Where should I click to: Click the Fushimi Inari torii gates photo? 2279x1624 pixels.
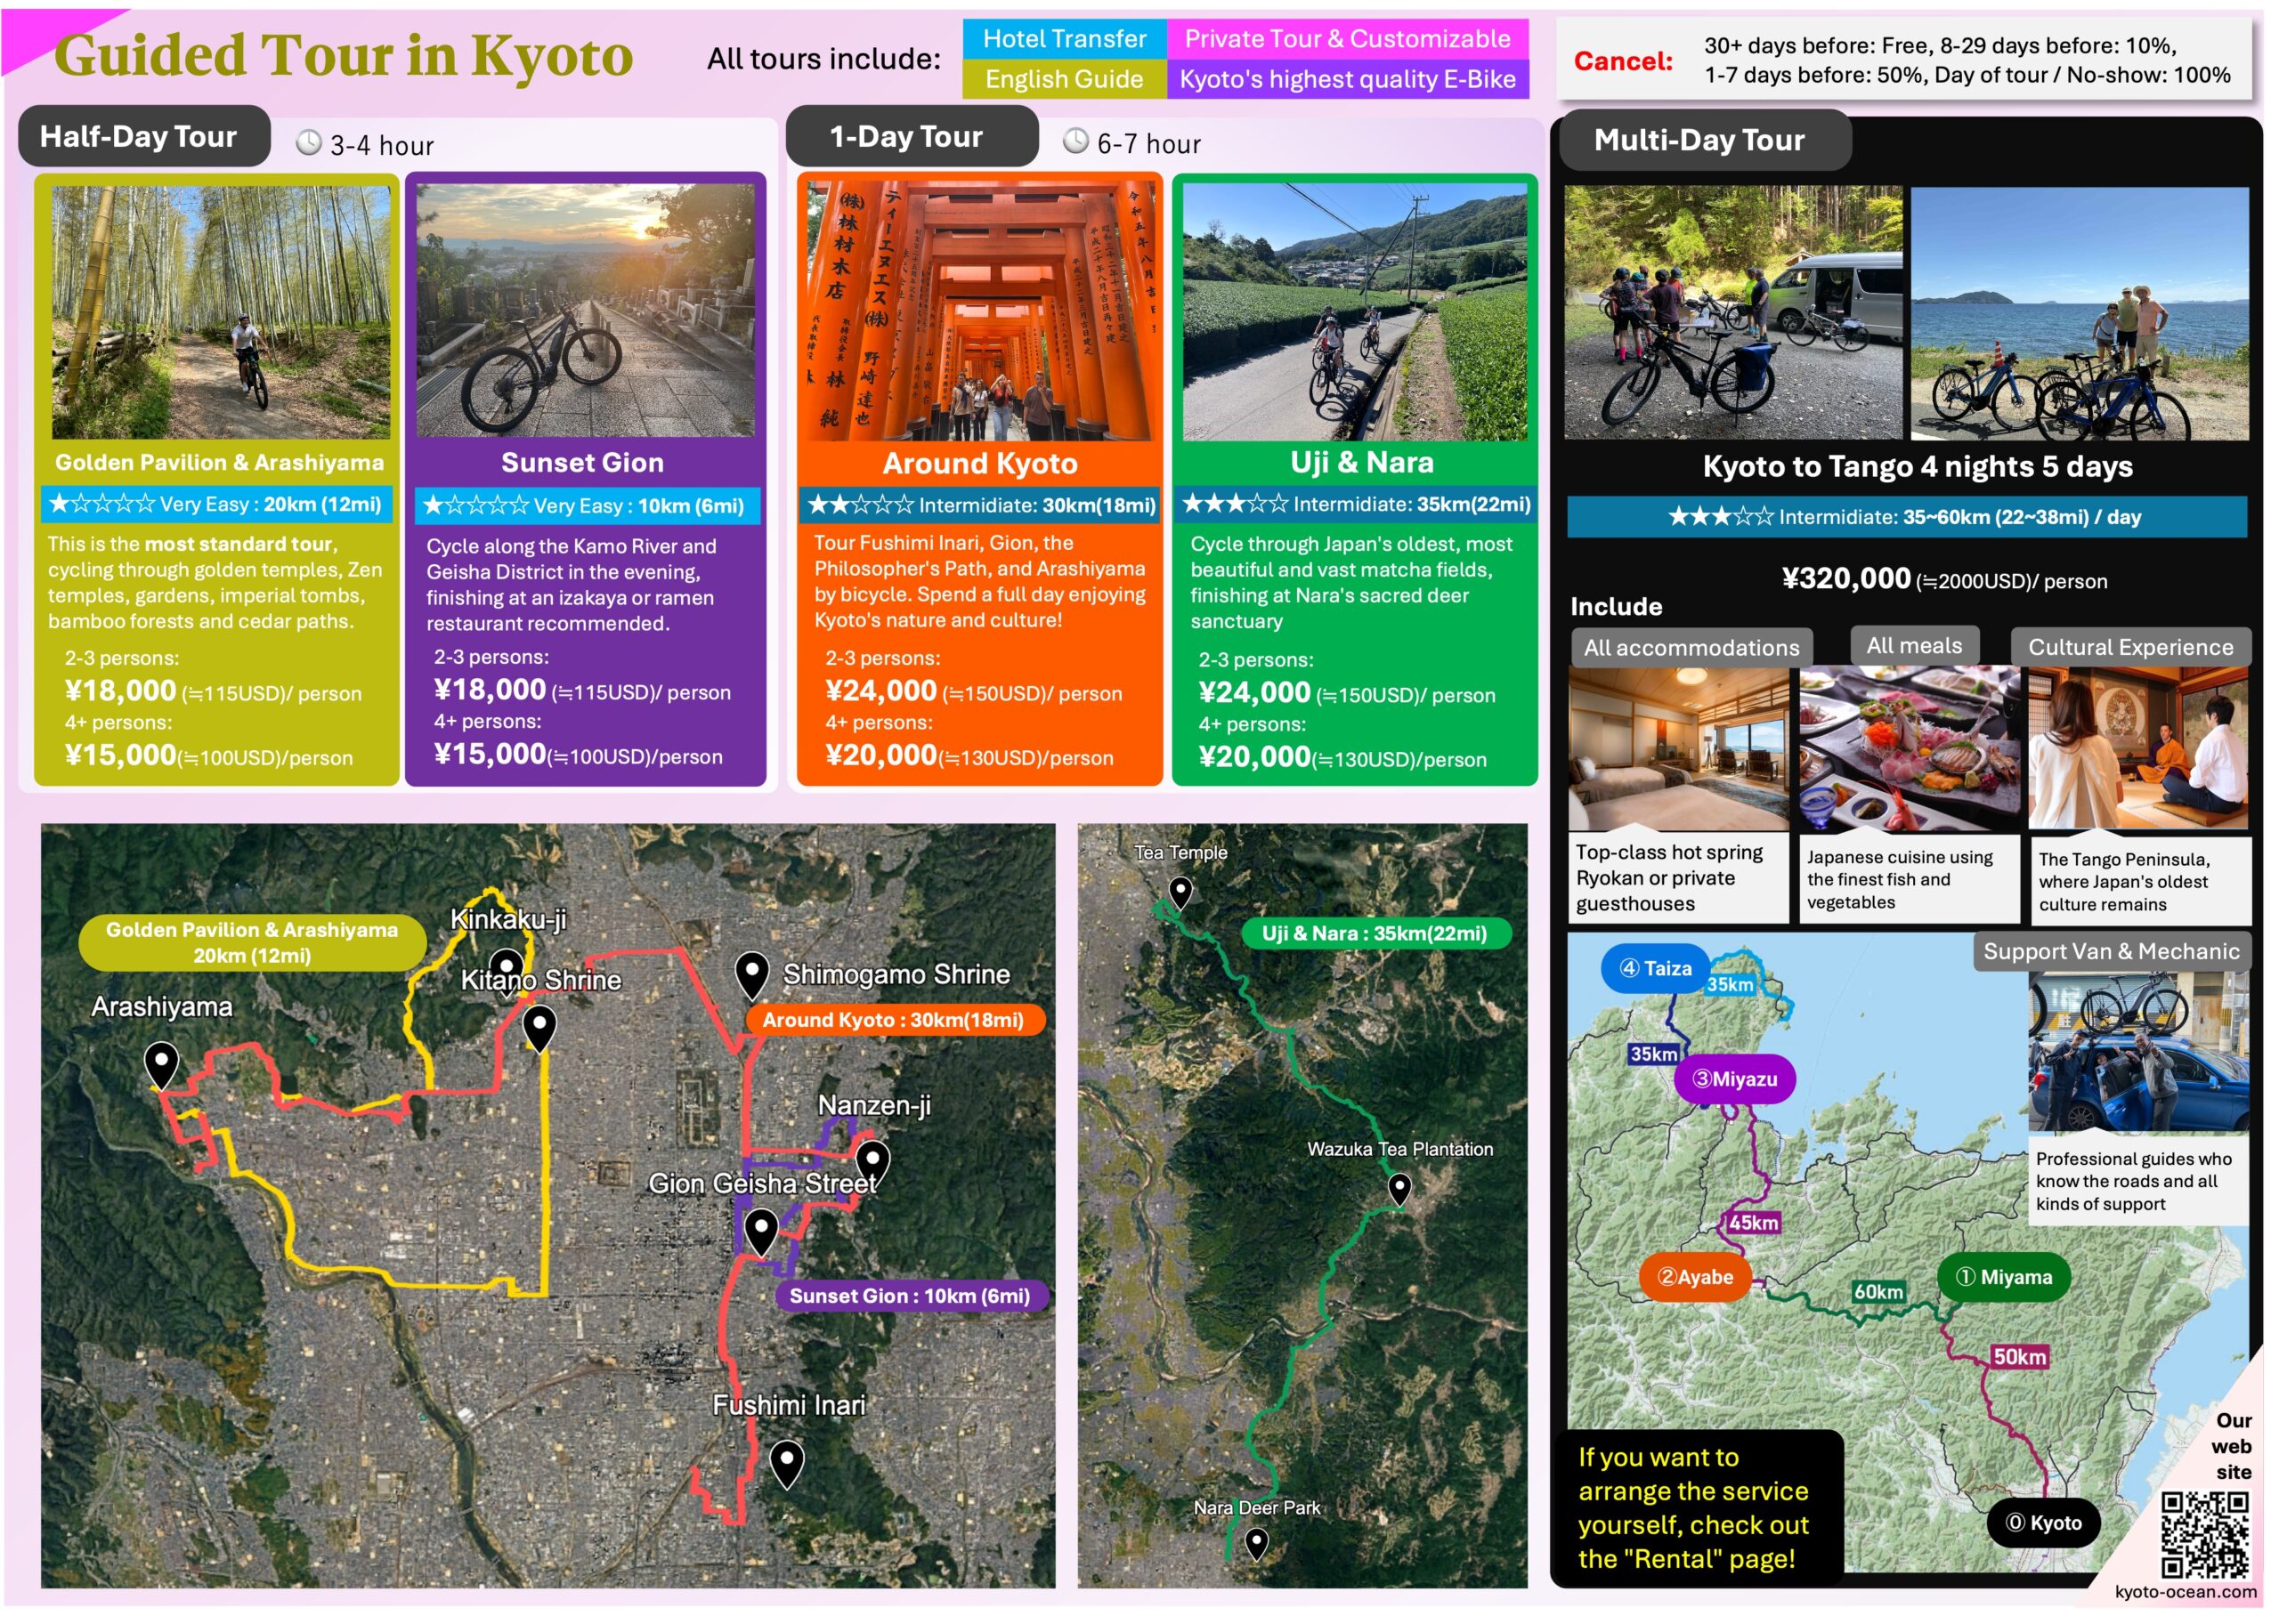click(979, 311)
